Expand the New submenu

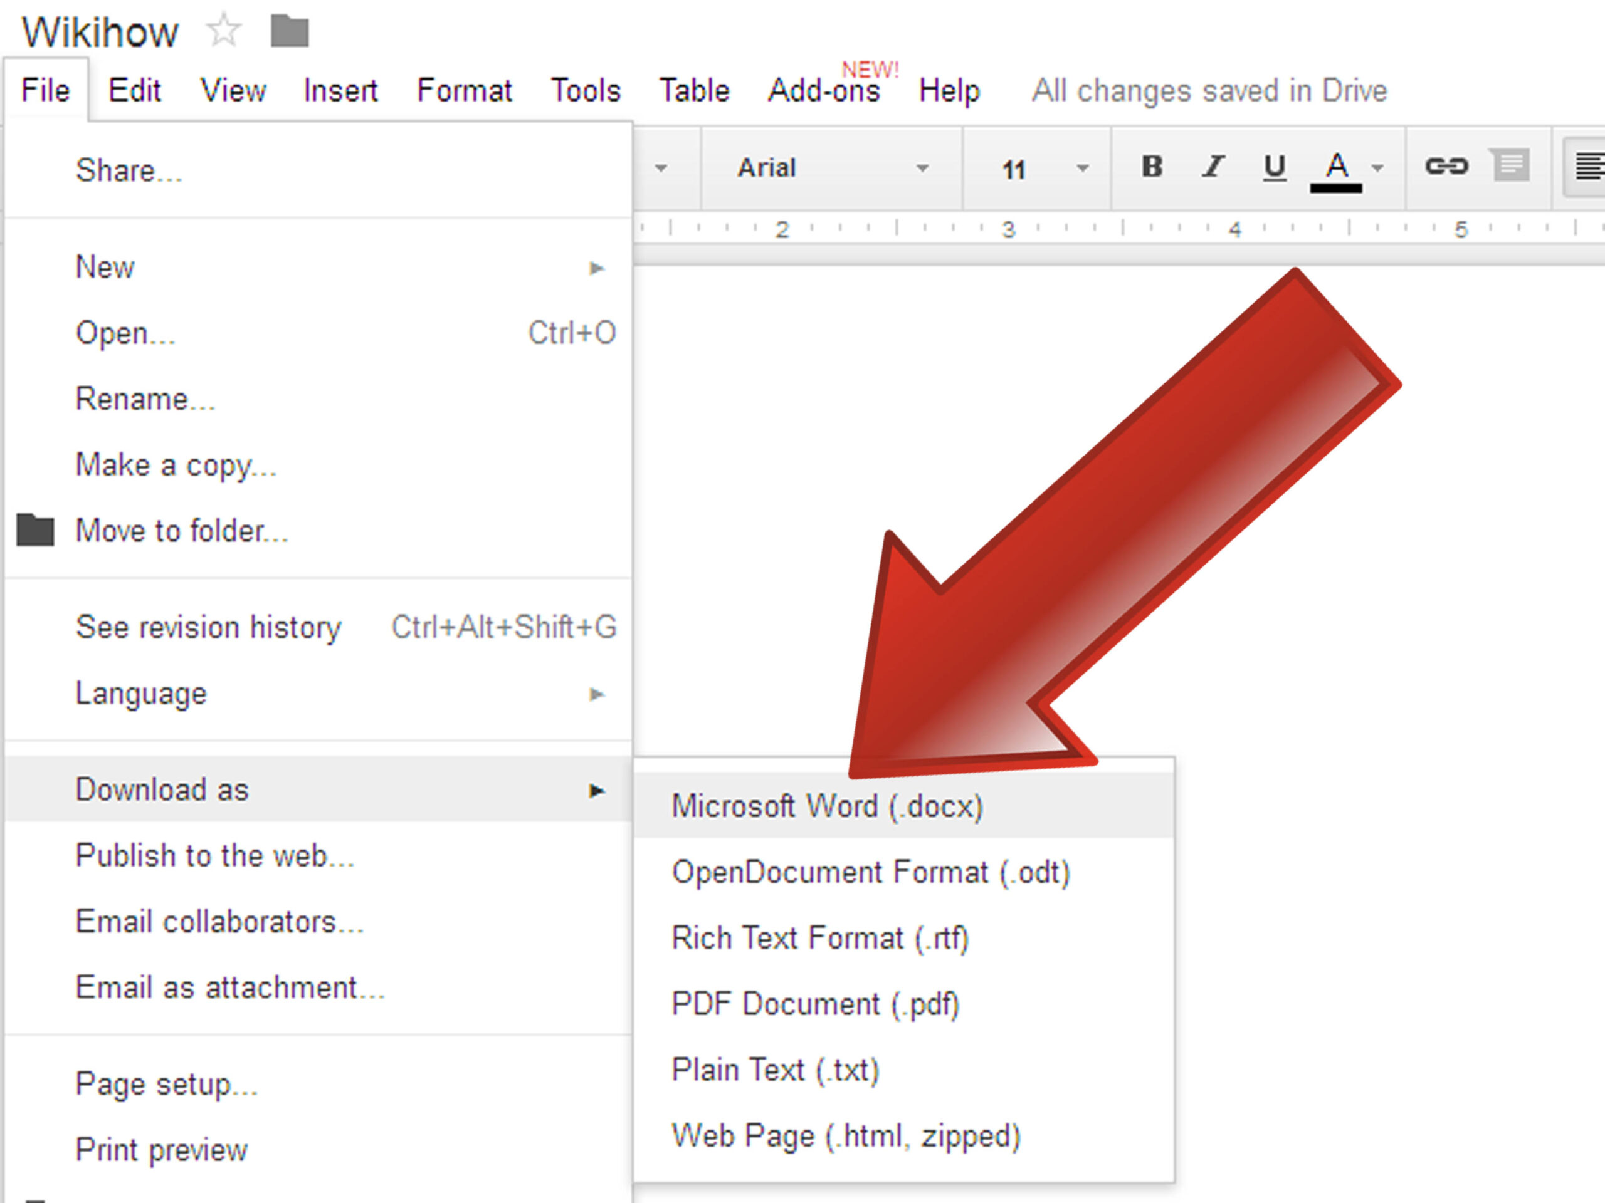click(318, 268)
